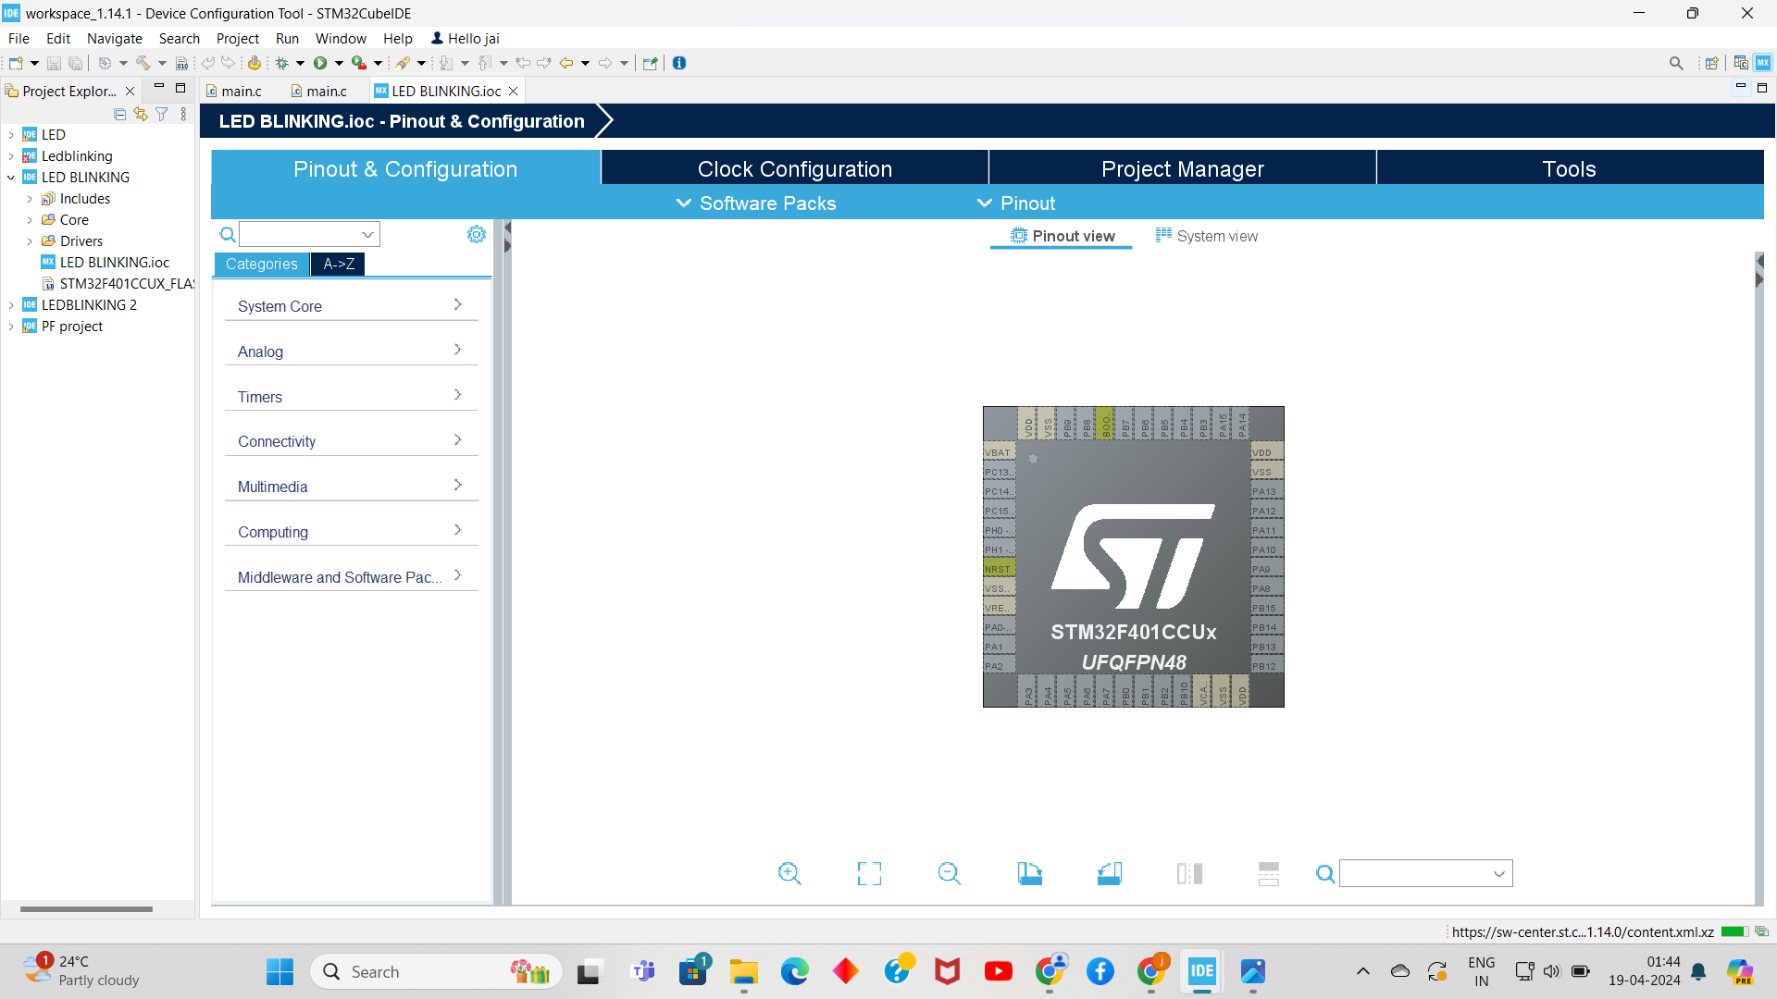Zoom in on the chip pinout view

789,873
